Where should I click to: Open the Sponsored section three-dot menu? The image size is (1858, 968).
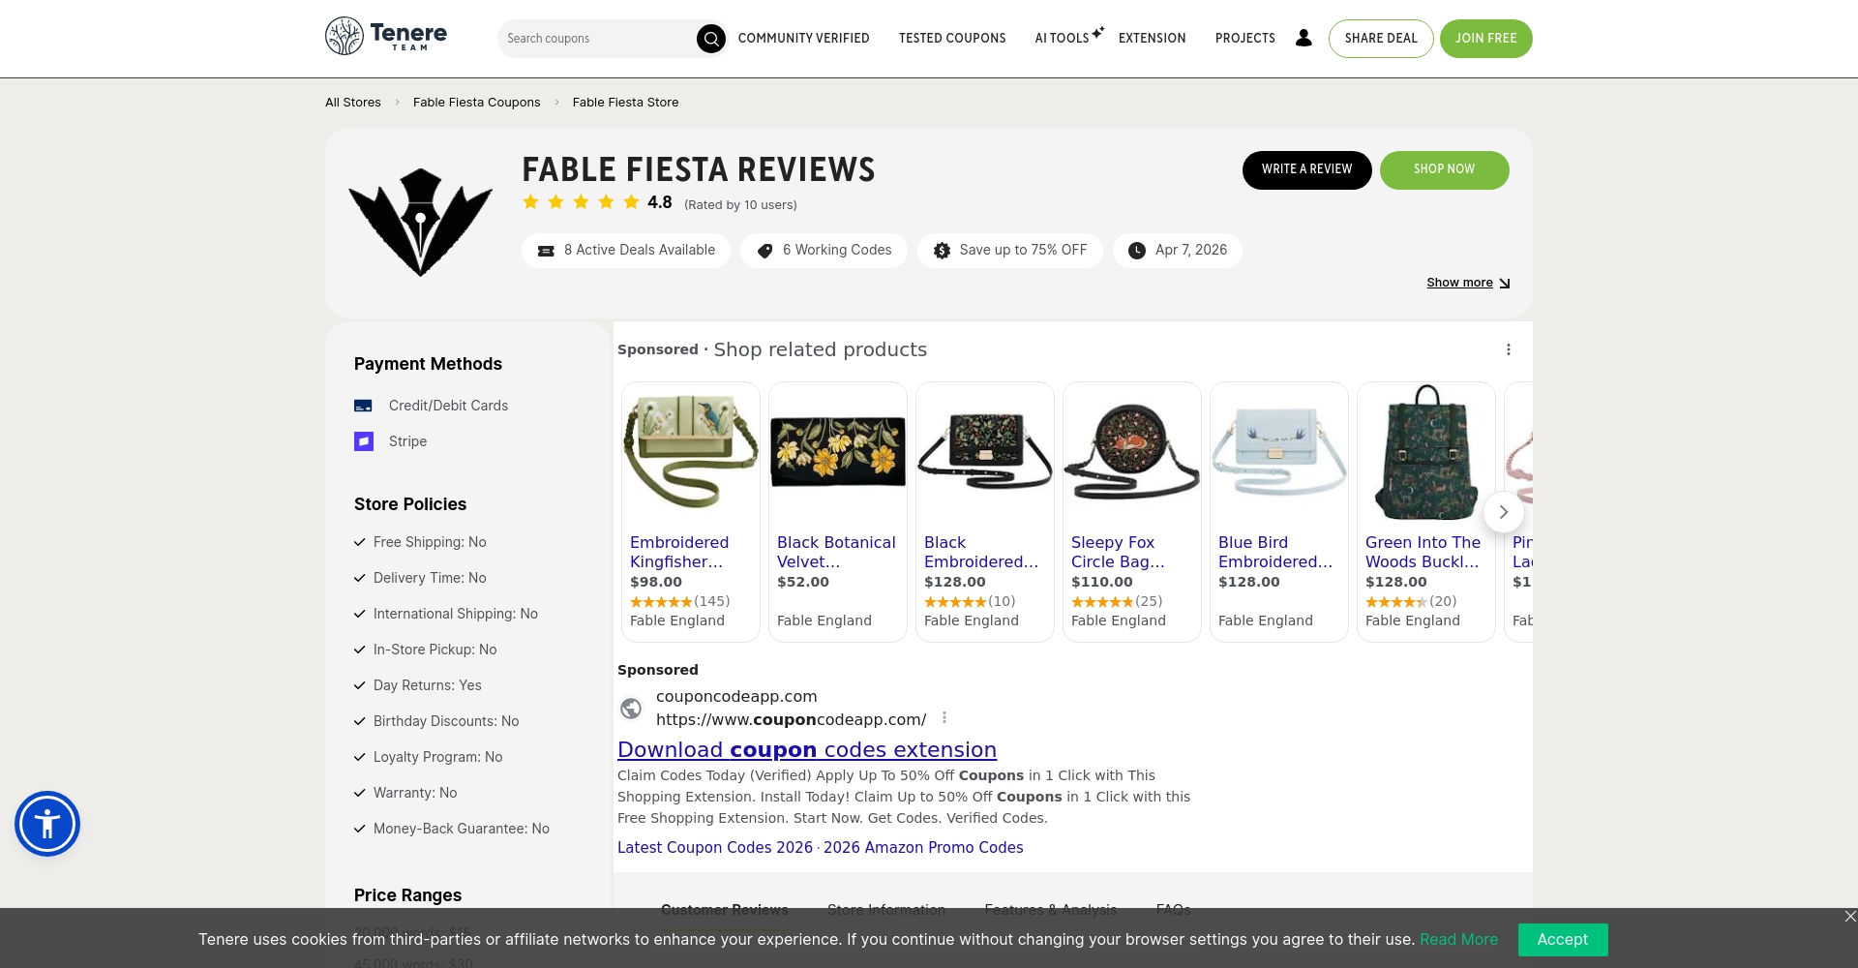tap(1508, 348)
